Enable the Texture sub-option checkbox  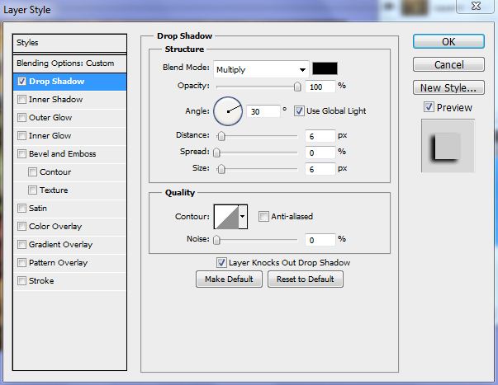point(32,190)
